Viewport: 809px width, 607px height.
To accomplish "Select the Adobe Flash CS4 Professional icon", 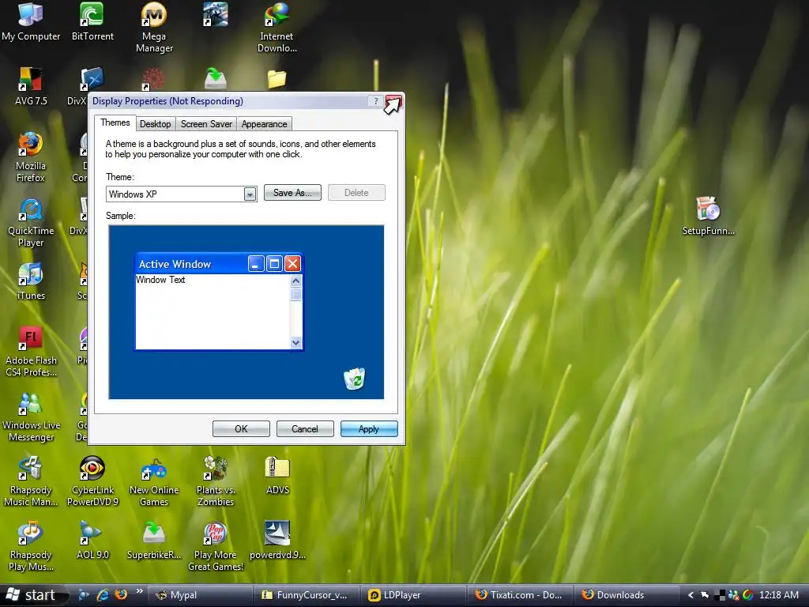I will (31, 352).
